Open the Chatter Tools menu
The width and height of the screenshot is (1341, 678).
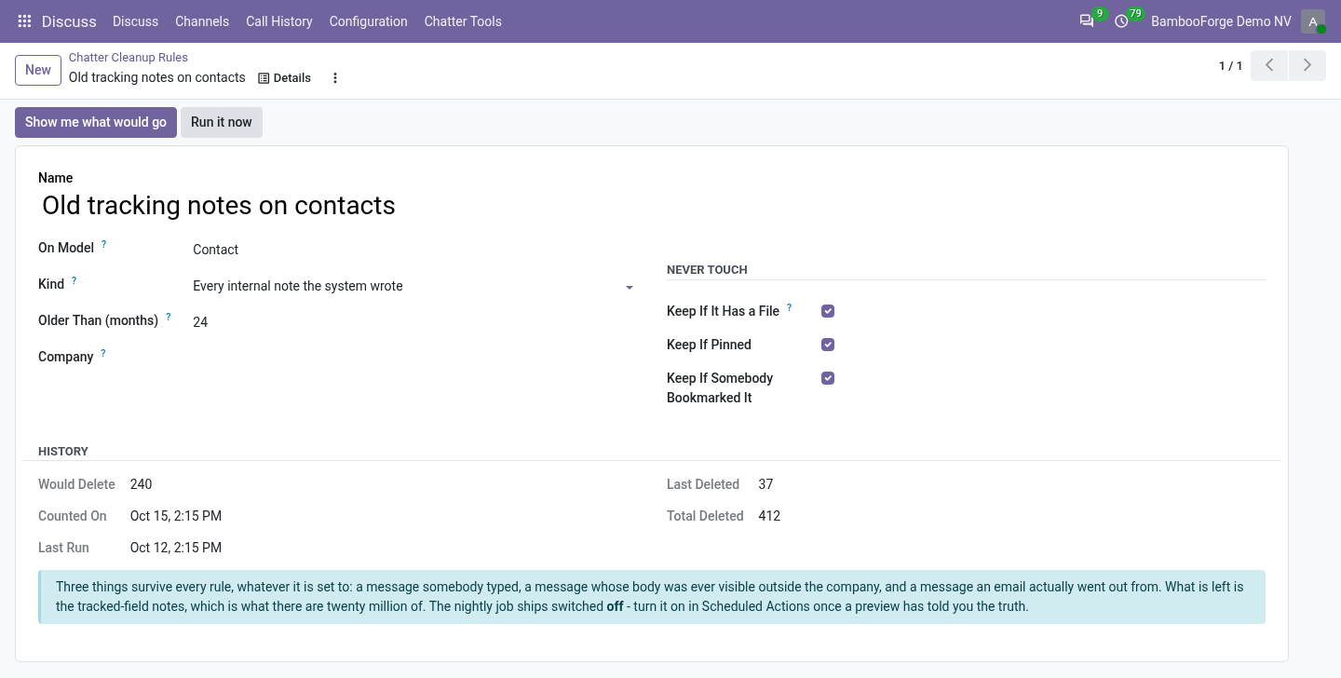463,21
